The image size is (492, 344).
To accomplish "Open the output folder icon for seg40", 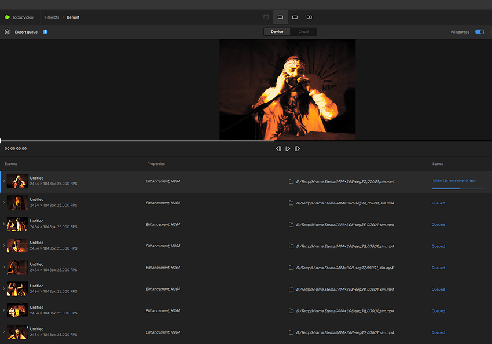I will pyautogui.click(x=291, y=332).
